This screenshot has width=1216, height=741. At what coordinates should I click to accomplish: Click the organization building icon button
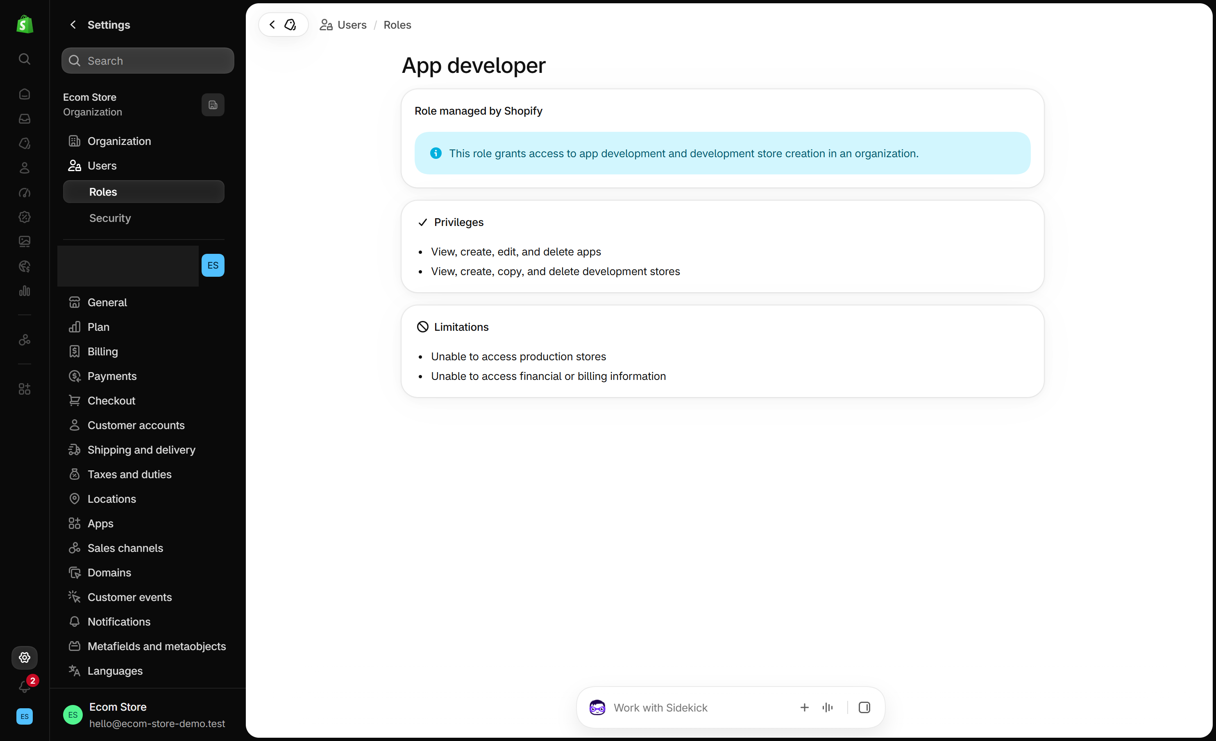(213, 105)
